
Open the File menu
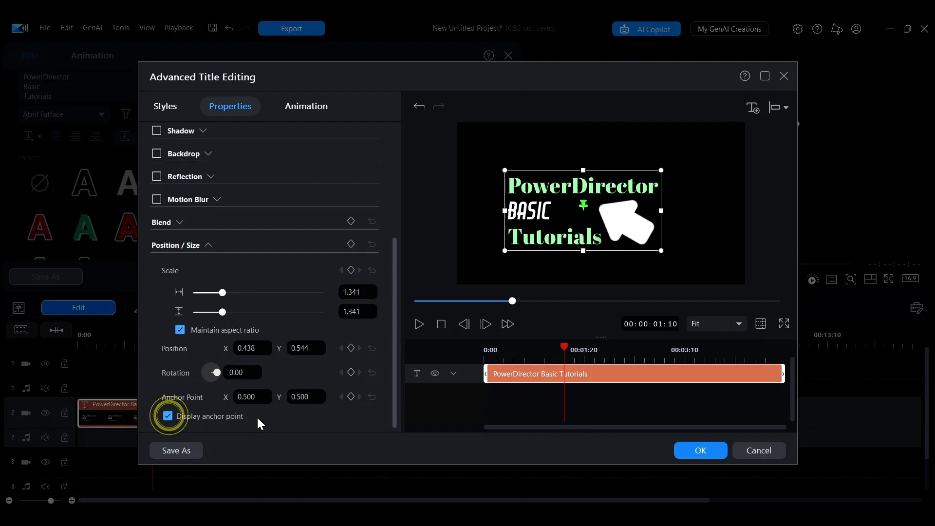[45, 28]
